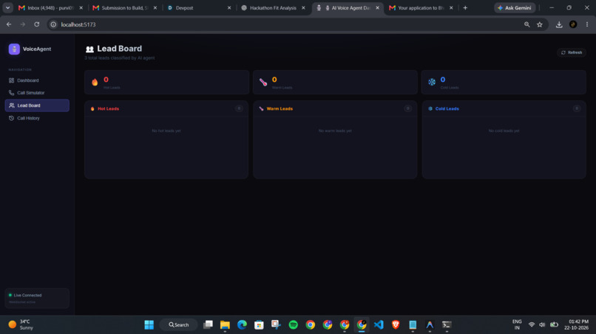Click the warm leads thermometer stat icon
596x334 pixels.
point(263,82)
